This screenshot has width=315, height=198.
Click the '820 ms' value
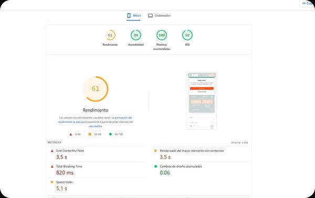[x=65, y=173]
